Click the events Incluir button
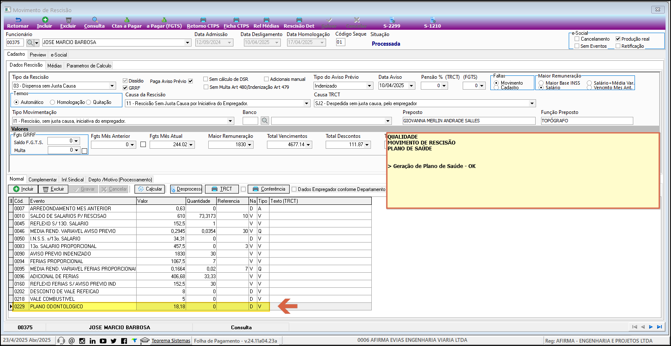Screen dimensions: 671x346 [23, 189]
